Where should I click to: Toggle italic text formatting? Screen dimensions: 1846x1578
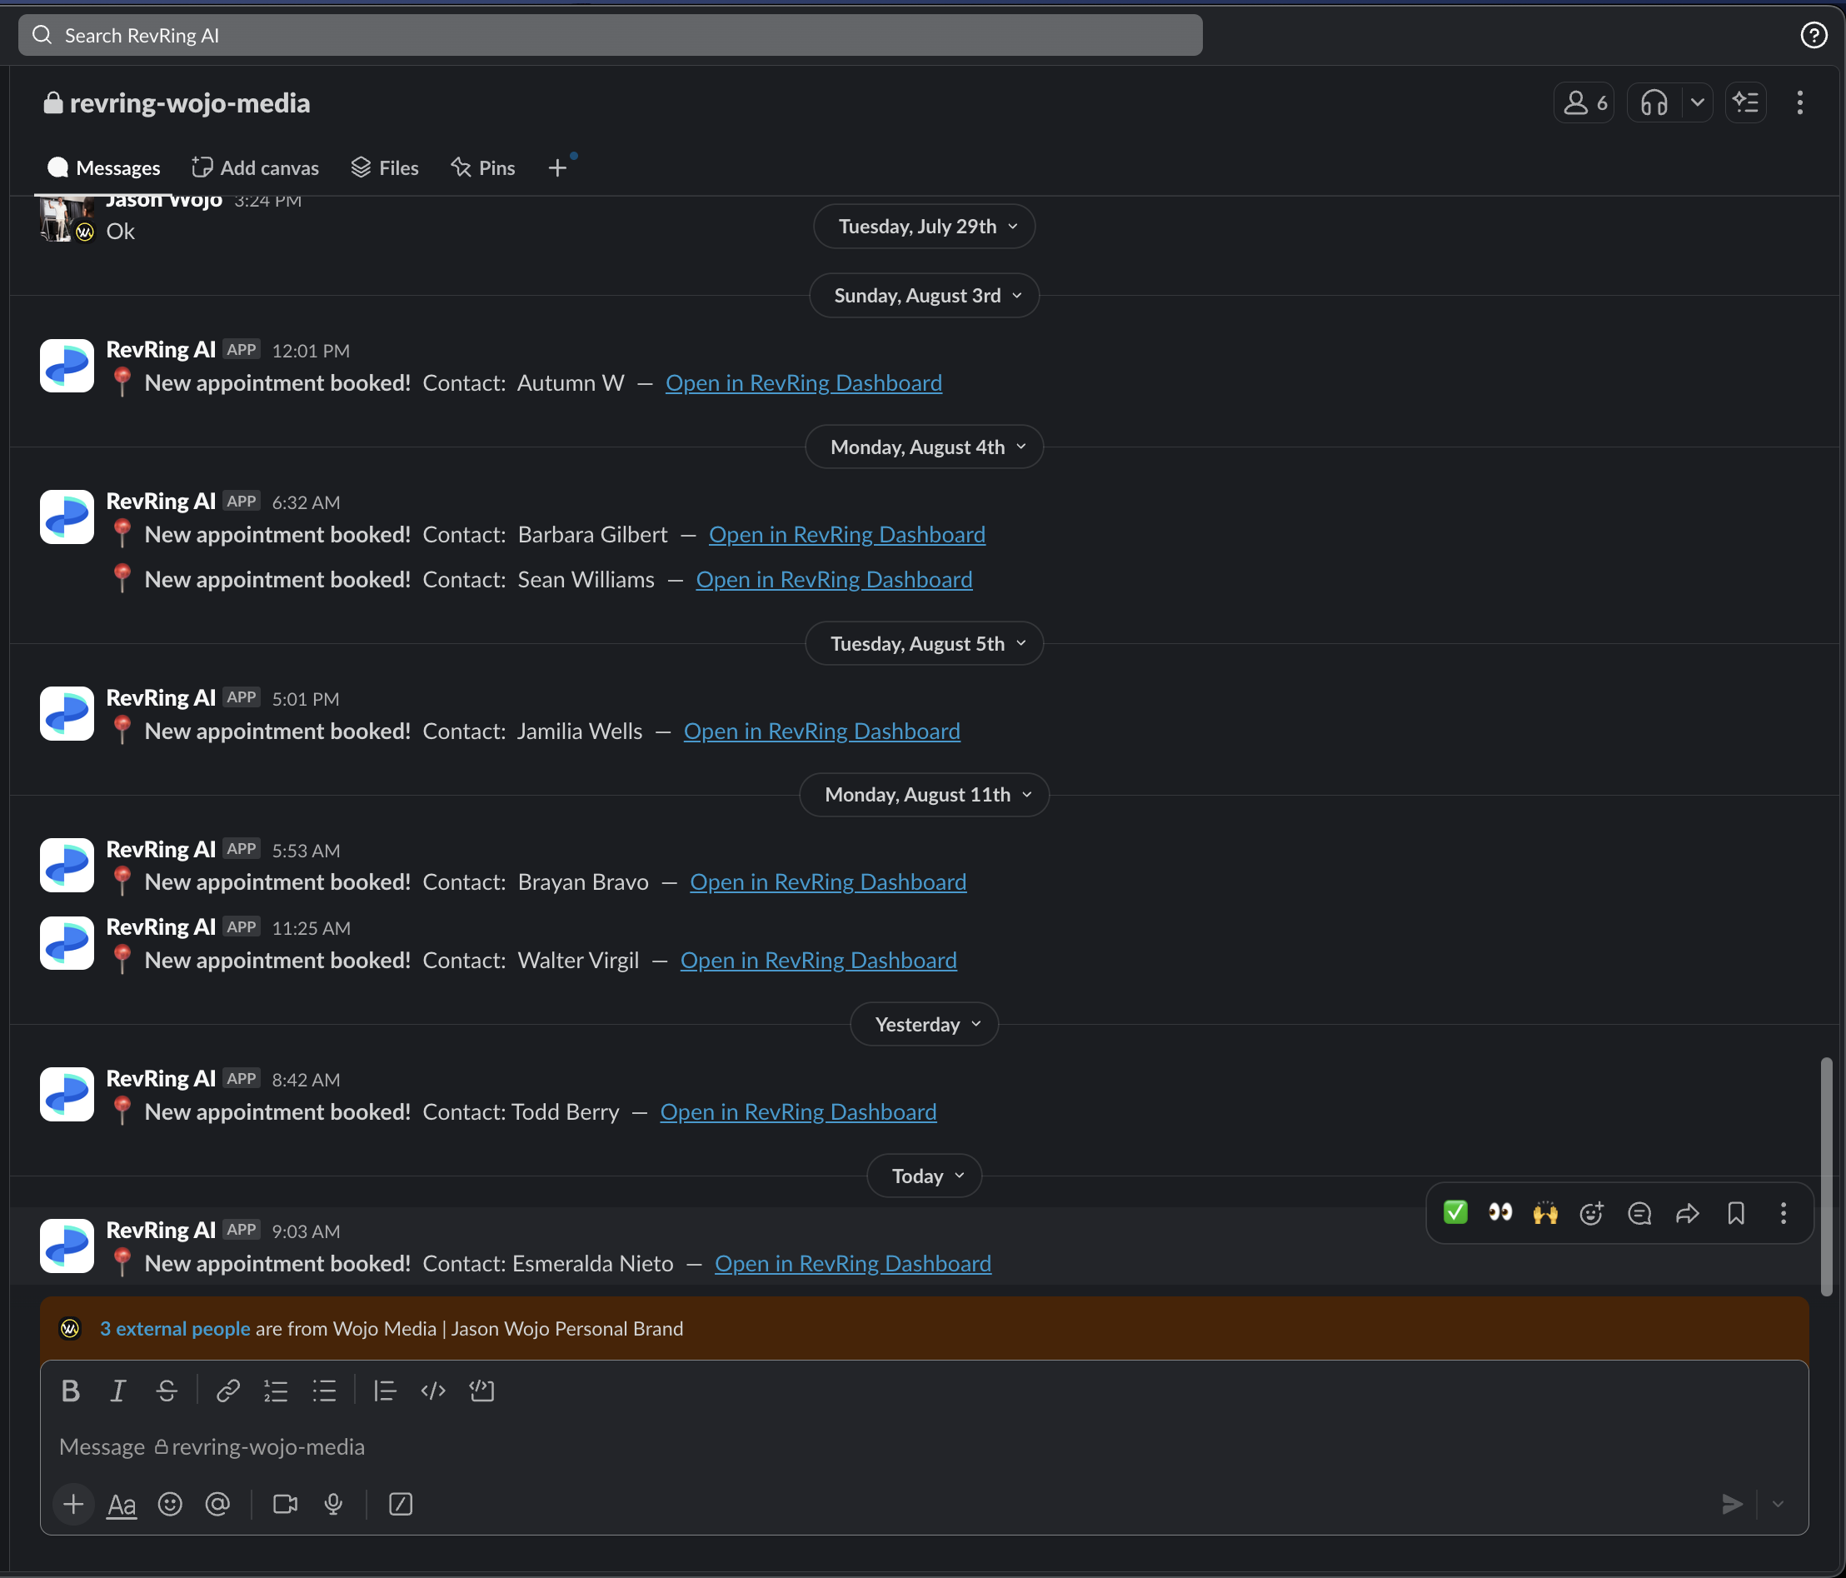(x=117, y=1391)
